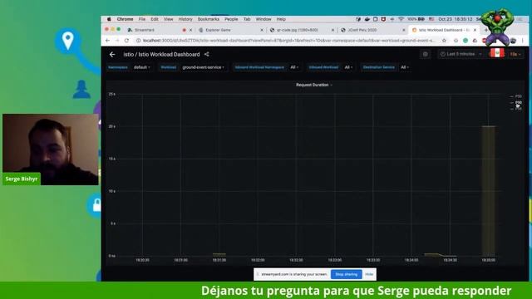Click the date and time in menu bar
The width and height of the screenshot is (532, 299).
pyautogui.click(x=456, y=19)
